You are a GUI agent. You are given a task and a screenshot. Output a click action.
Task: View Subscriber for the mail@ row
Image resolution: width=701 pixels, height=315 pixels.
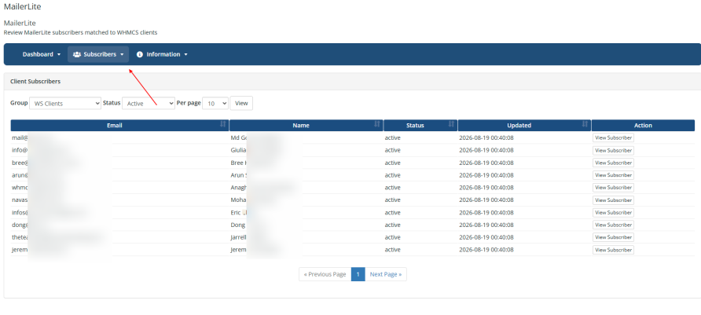613,137
